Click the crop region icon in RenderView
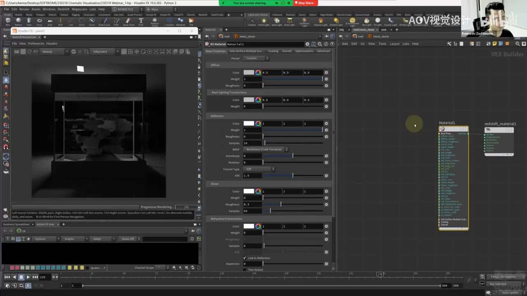Screen dimensions: 527x296 (86, 51)
